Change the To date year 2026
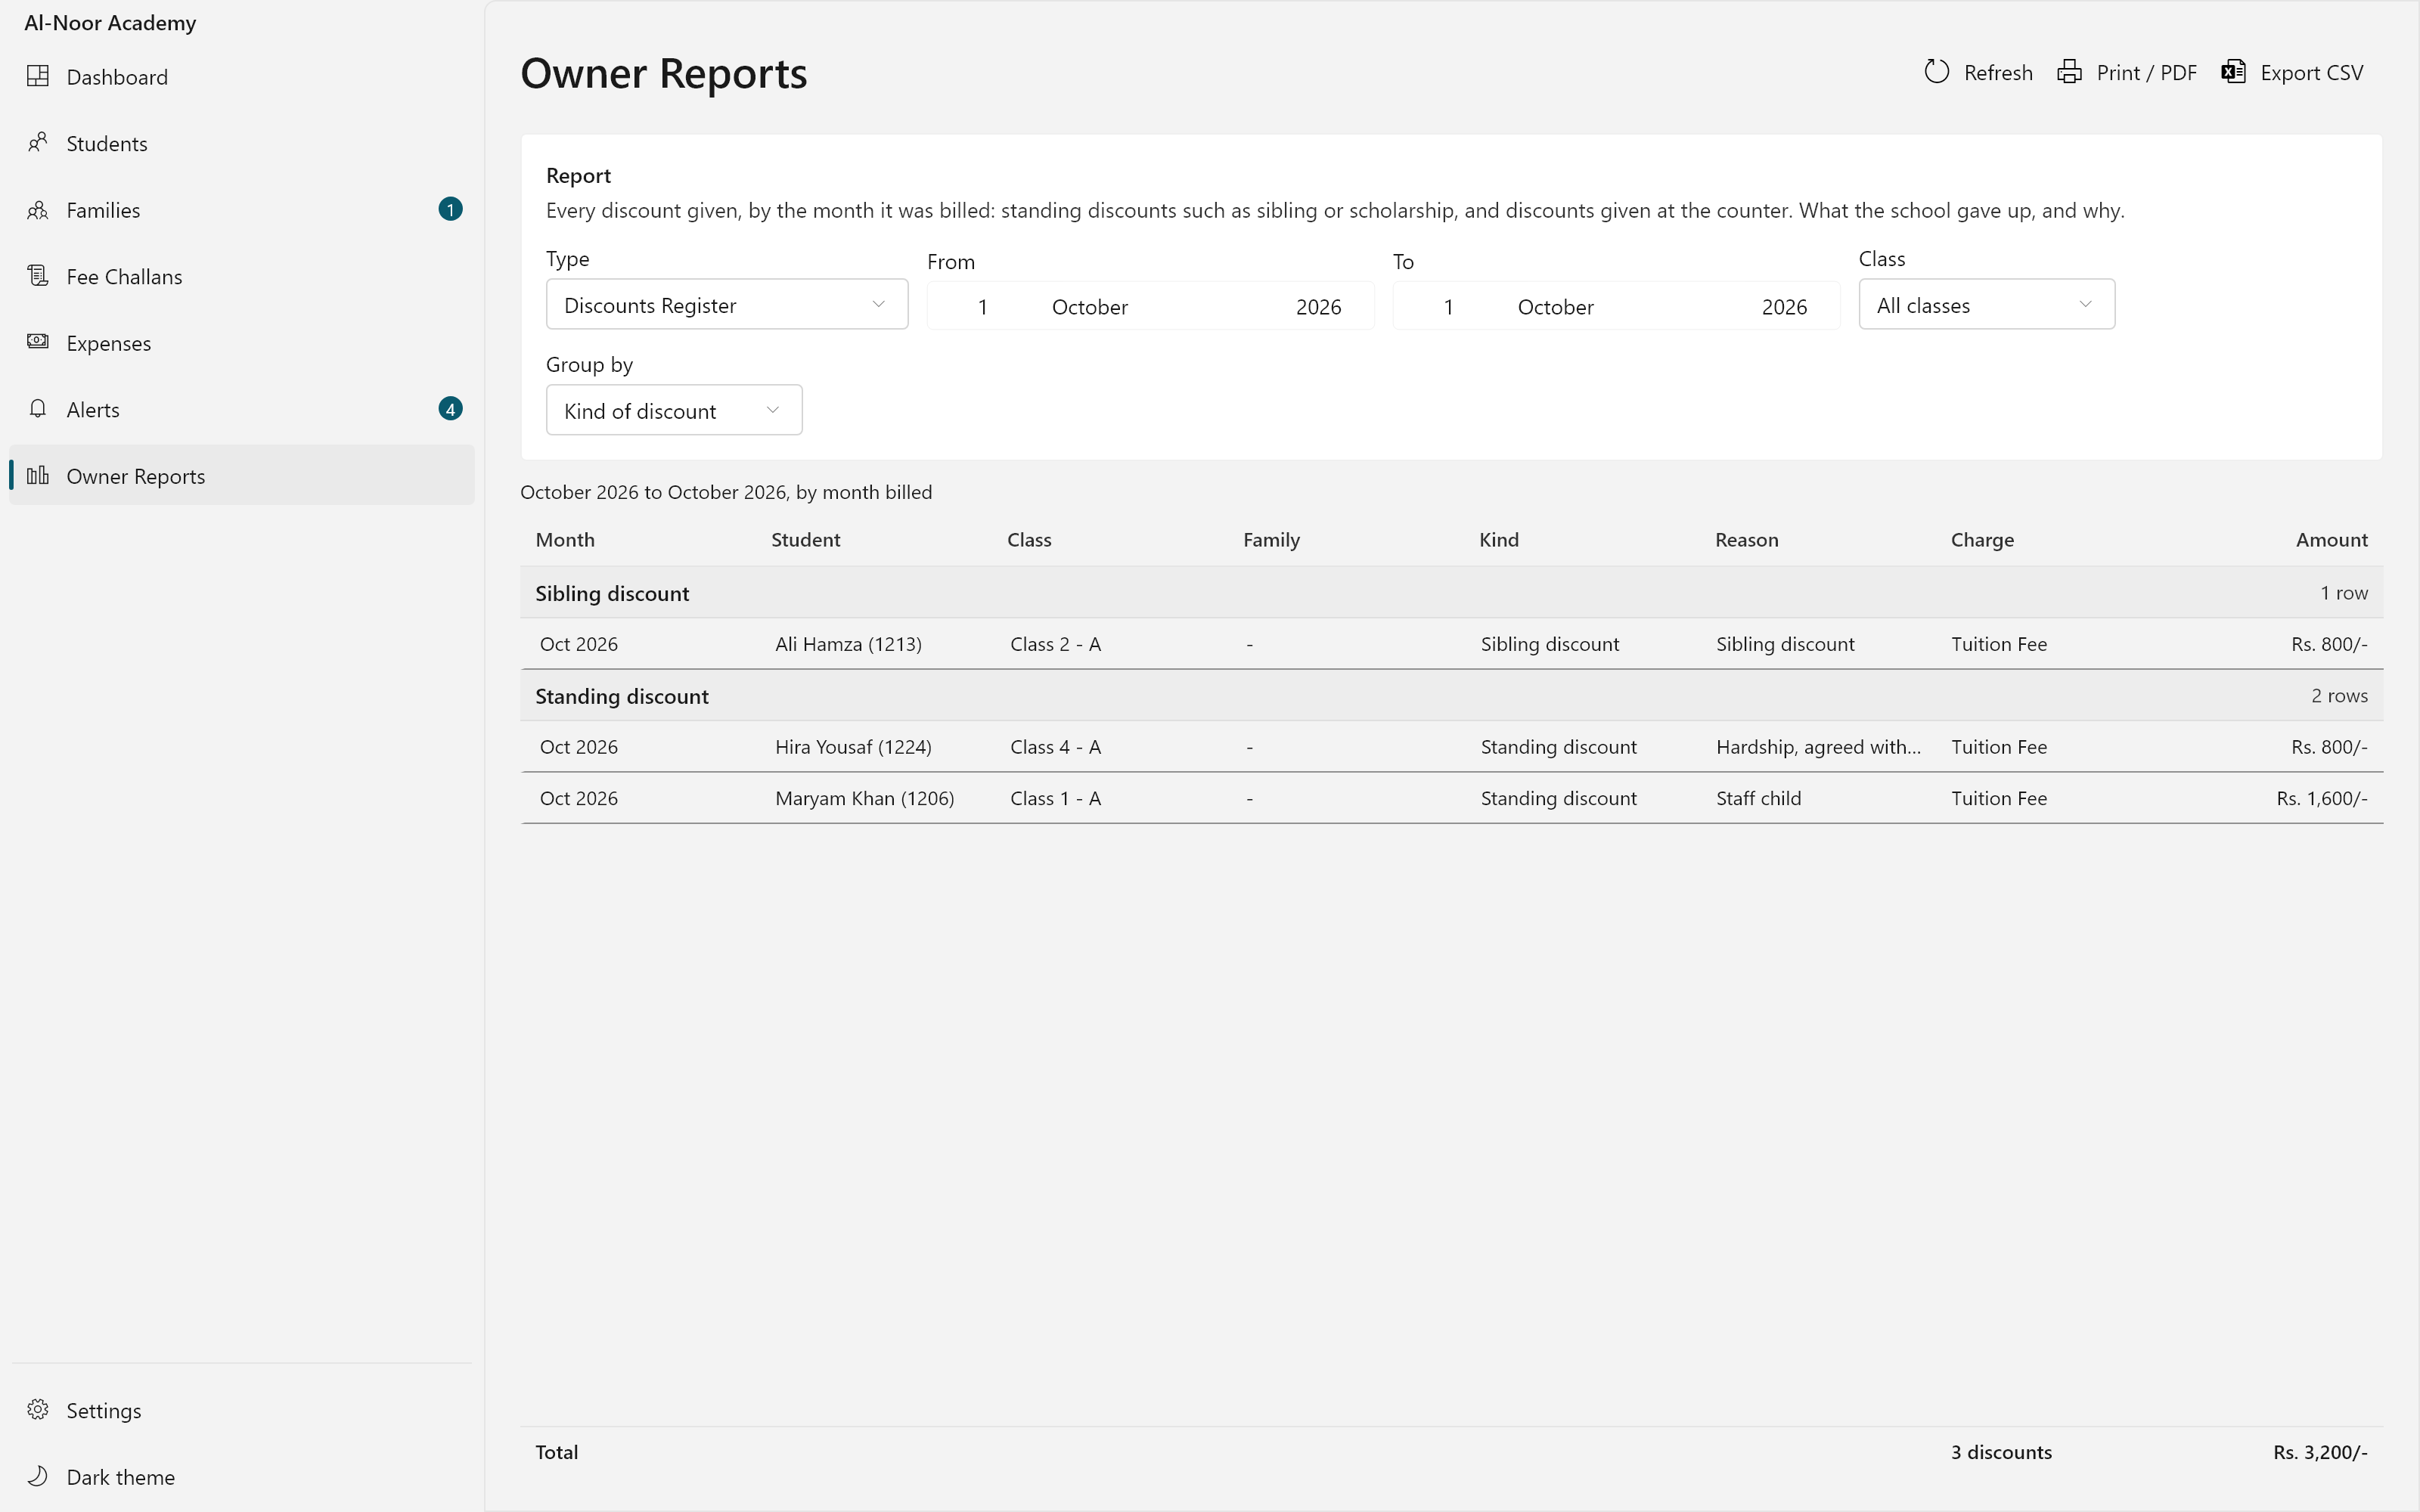Viewport: 2420px width, 1512px height. pyautogui.click(x=1784, y=307)
